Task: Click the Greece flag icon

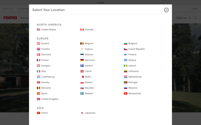Action: pos(126,60)
